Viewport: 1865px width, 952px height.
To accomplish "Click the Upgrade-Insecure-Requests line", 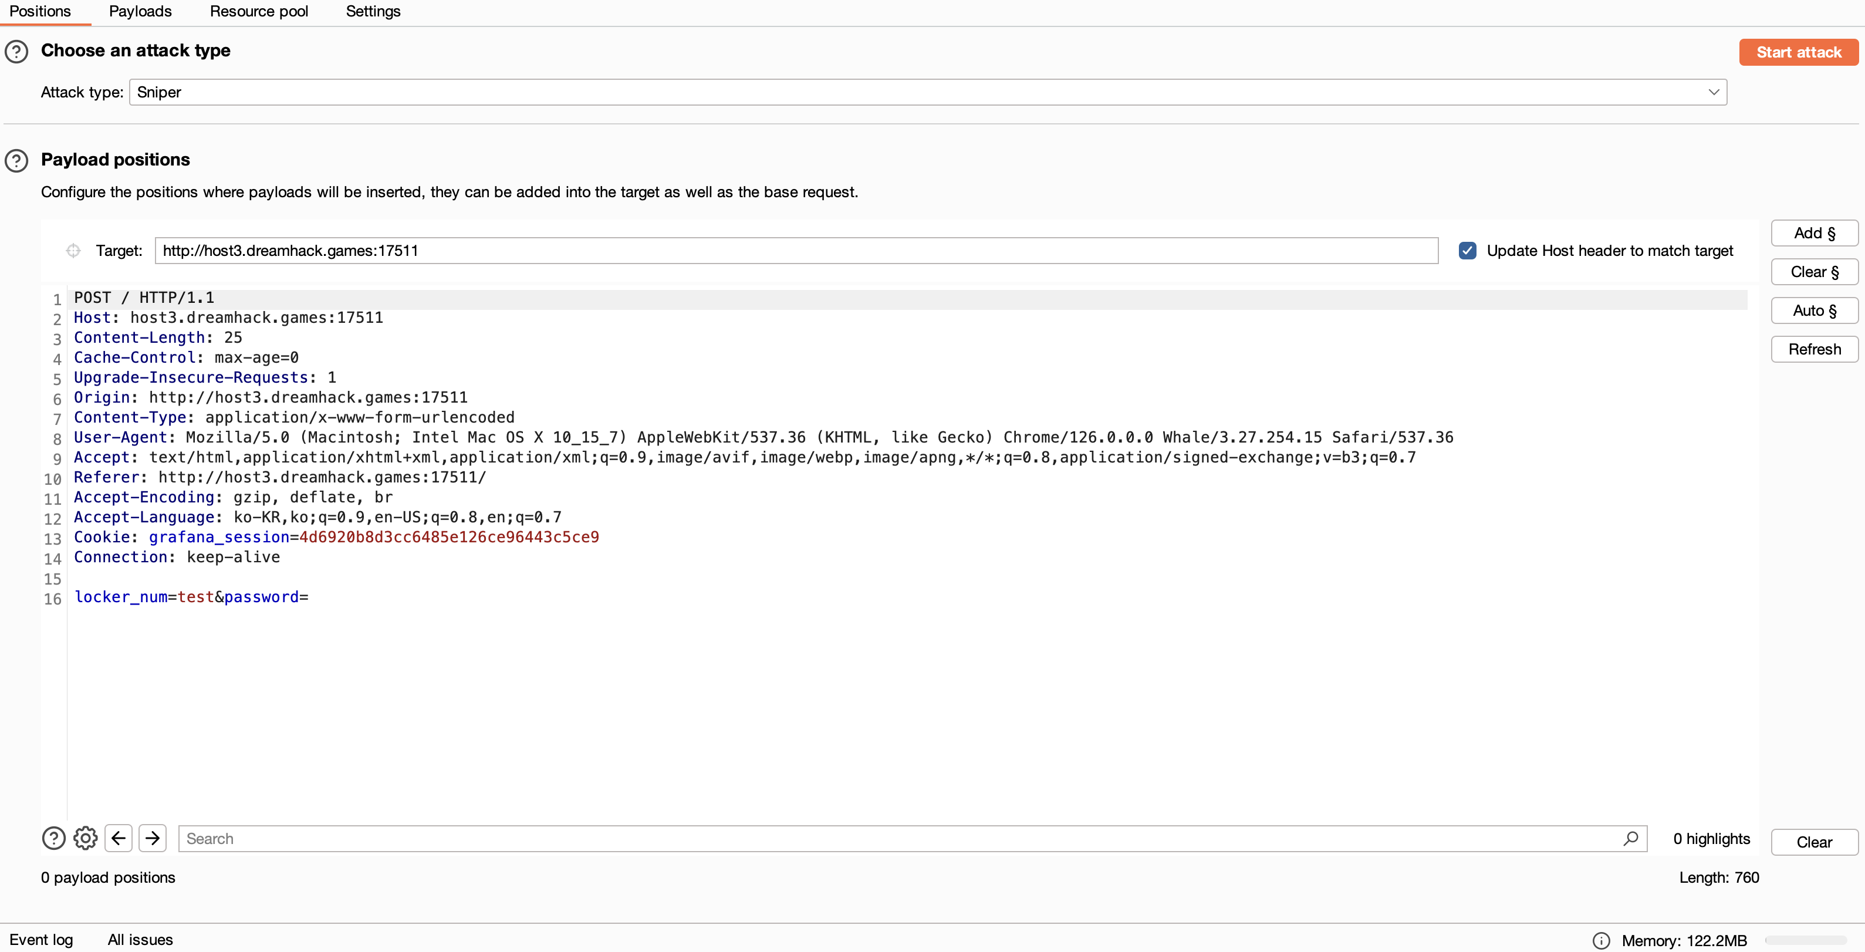I will pos(205,378).
